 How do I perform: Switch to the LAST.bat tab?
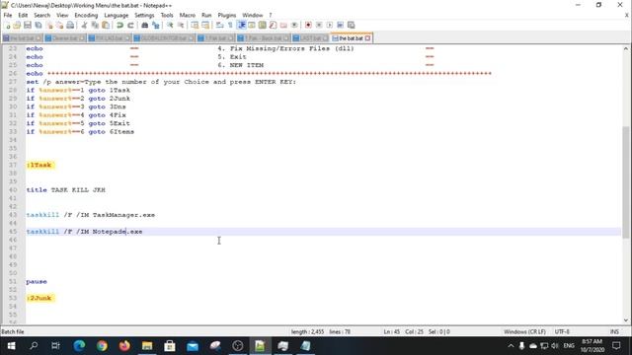pyautogui.click(x=310, y=38)
